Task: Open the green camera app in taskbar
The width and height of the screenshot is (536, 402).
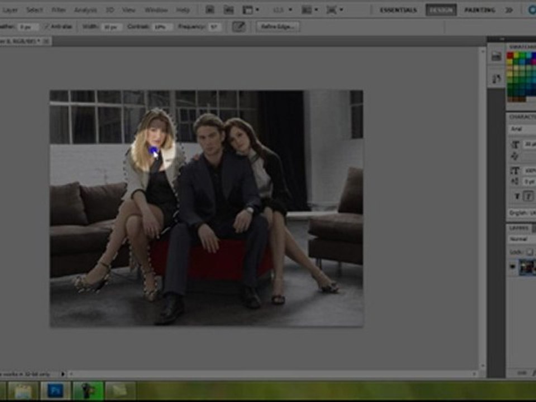Action: click(88, 391)
